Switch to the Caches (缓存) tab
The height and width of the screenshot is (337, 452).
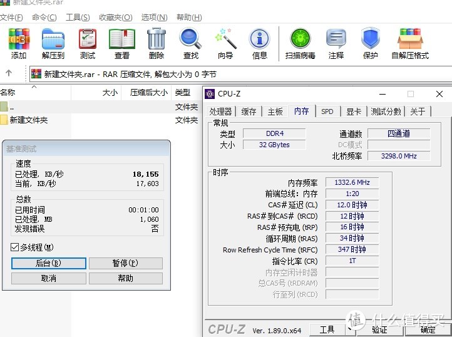(249, 111)
